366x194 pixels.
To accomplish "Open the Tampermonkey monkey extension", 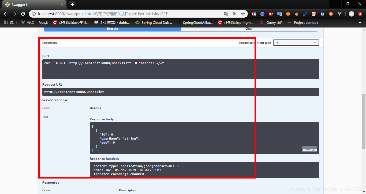I will click(297, 14).
